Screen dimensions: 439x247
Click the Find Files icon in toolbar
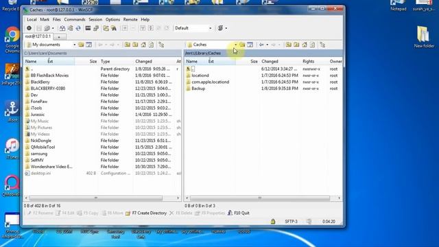tap(114, 28)
